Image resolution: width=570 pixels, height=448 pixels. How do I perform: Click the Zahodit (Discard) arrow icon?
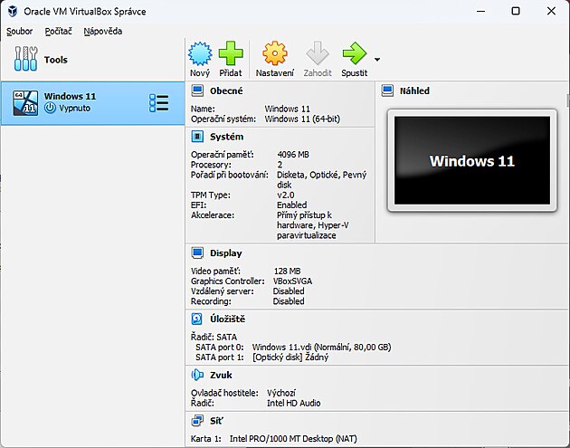318,54
